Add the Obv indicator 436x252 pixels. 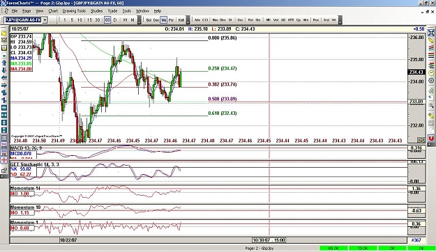click(x=223, y=20)
